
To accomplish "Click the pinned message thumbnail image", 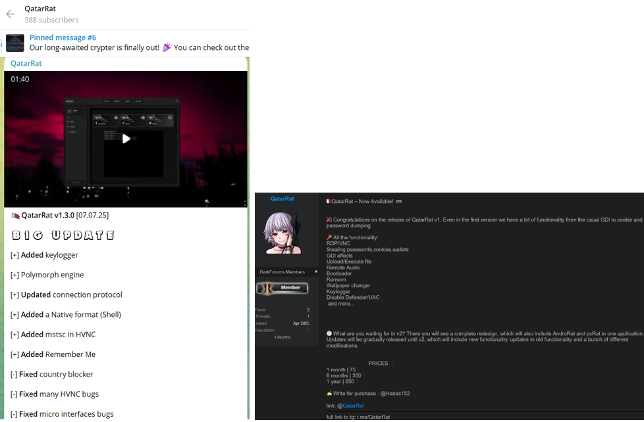I will pyautogui.click(x=14, y=43).
